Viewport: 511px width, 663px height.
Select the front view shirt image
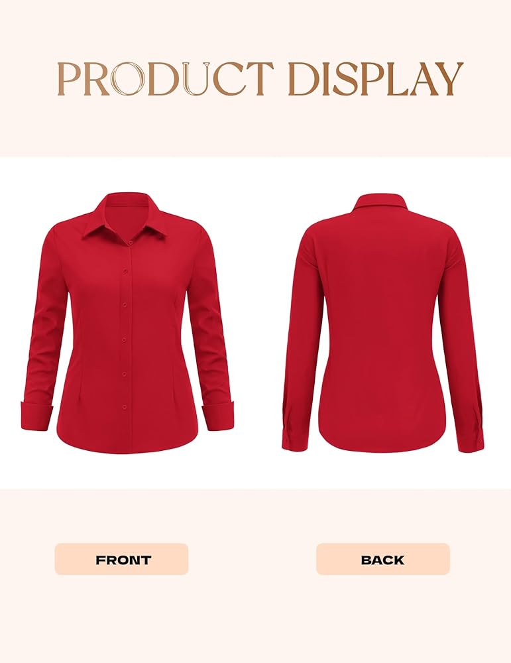click(127, 323)
